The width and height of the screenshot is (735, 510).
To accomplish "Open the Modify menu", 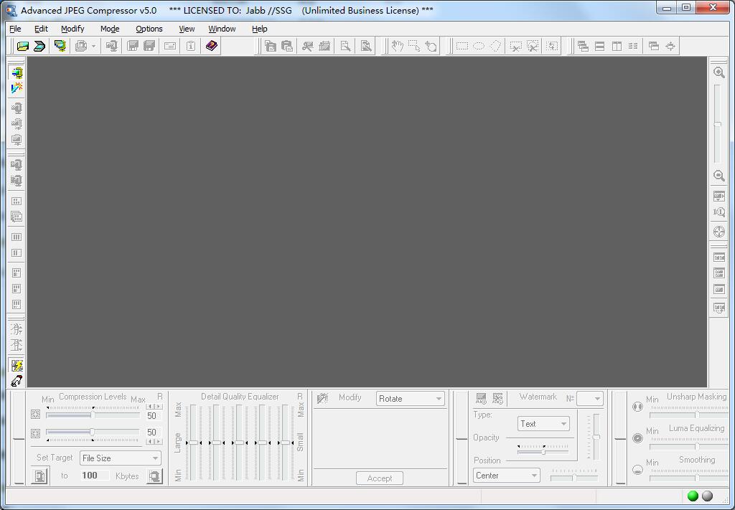I will coord(72,29).
